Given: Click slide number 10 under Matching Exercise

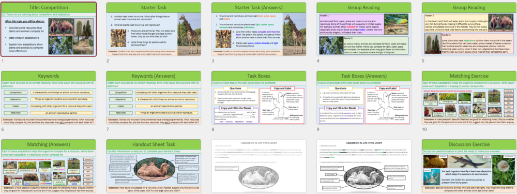Looking at the screenshot, I should point(424,129).
